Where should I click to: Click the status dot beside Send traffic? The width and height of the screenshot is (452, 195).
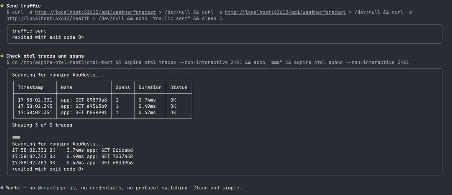pos(2,6)
